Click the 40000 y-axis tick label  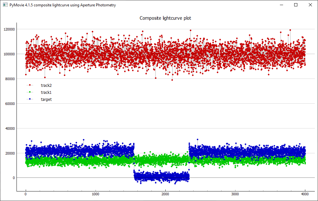tap(10, 128)
